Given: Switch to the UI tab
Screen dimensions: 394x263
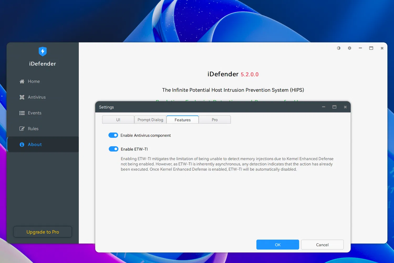Looking at the screenshot, I should [118, 120].
